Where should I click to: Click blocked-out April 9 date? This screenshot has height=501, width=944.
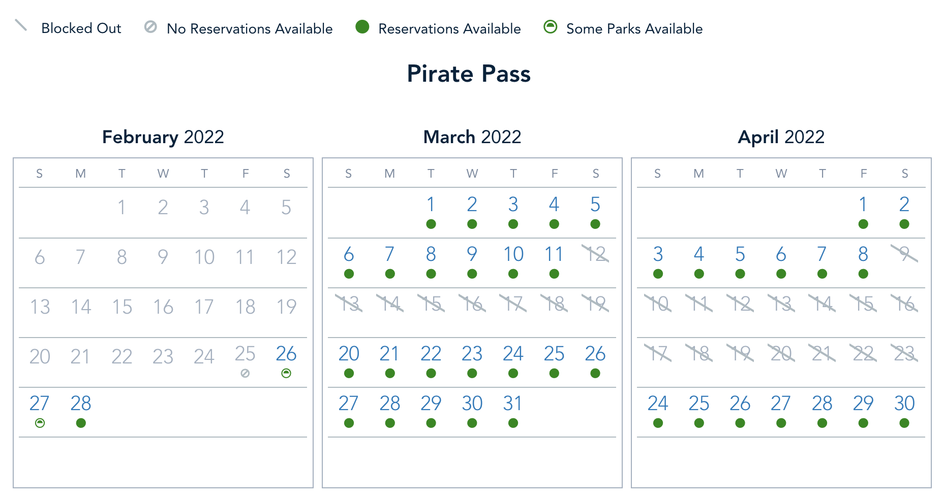[904, 253]
